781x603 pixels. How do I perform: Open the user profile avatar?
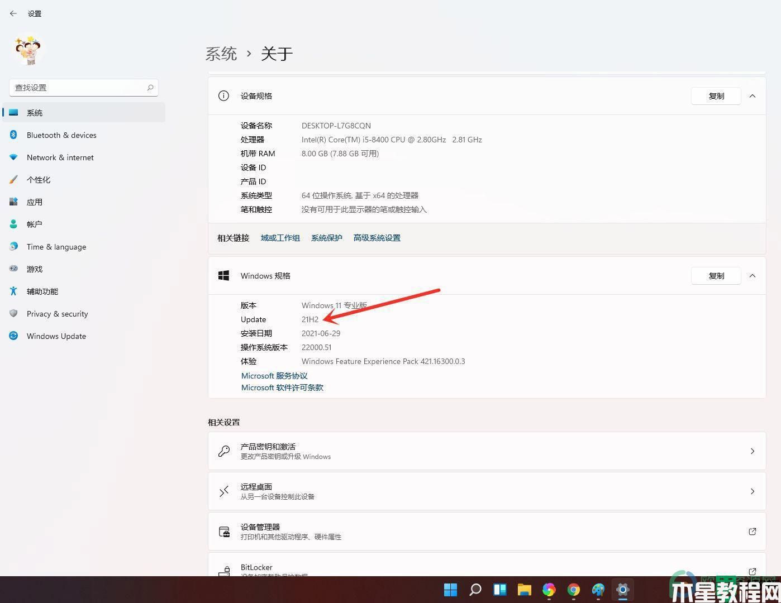tap(28, 51)
